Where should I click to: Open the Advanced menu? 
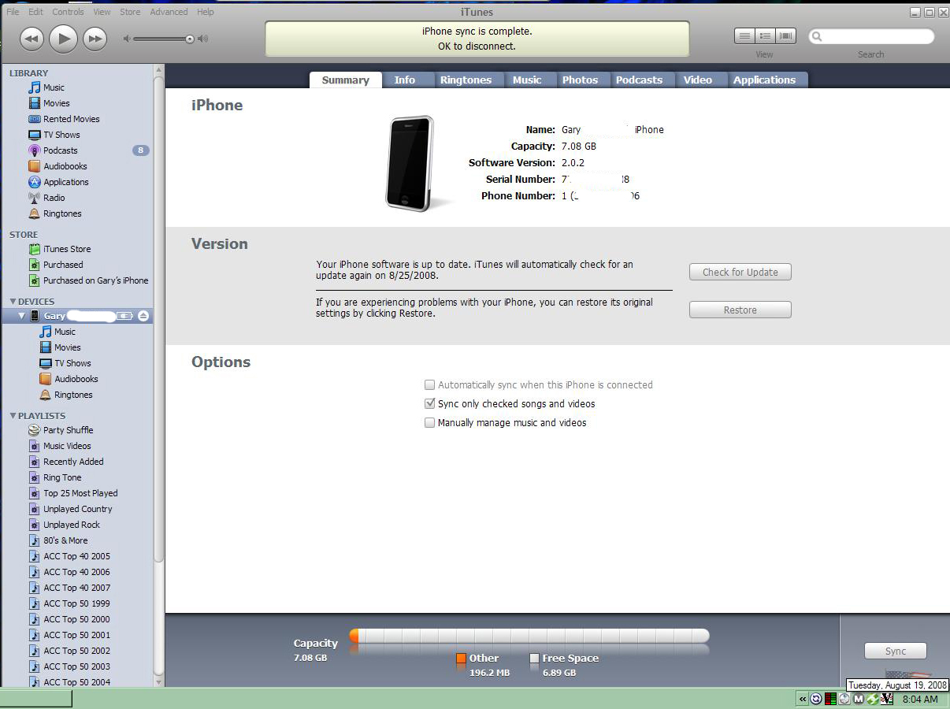pyautogui.click(x=169, y=12)
